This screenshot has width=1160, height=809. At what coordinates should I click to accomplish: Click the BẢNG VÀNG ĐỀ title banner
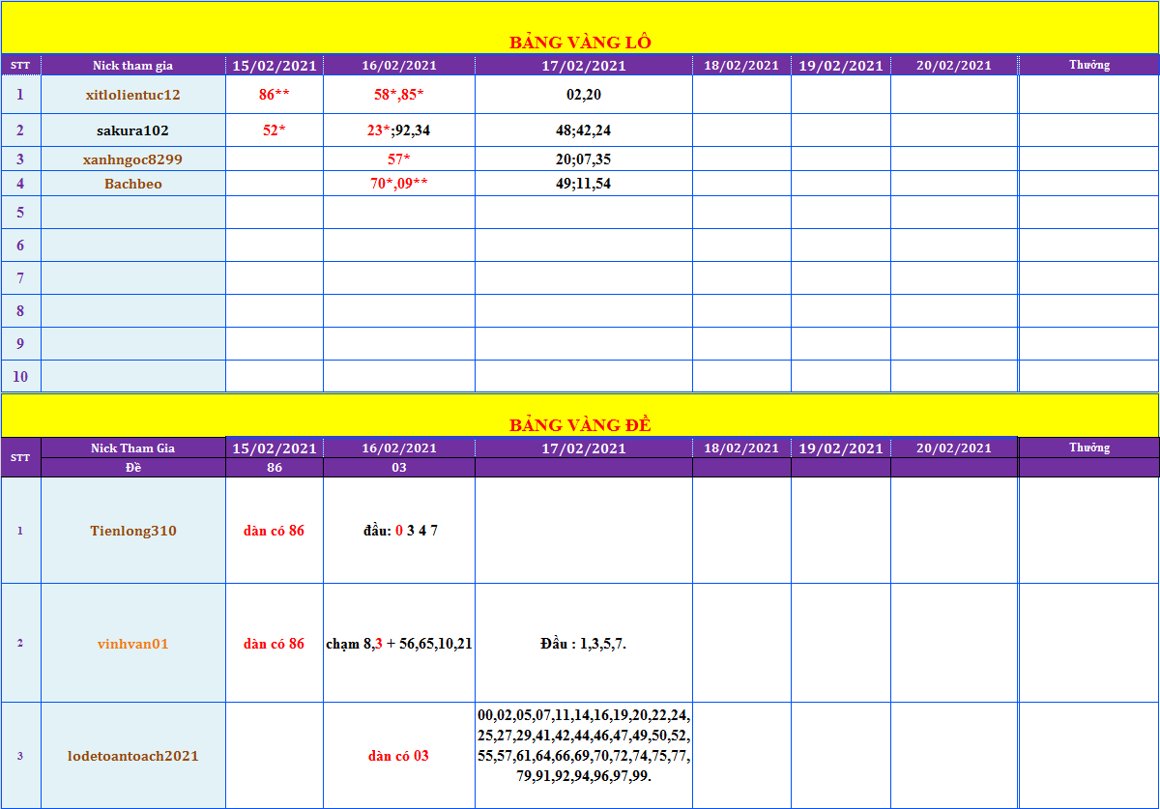point(580,424)
